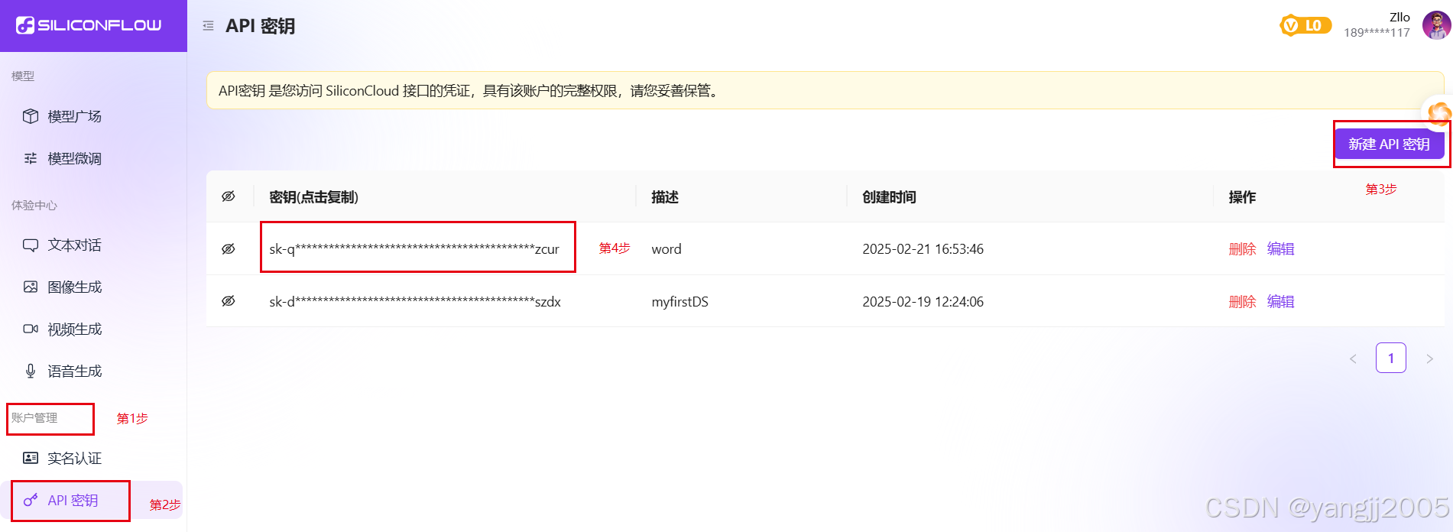
Task: Click the 体验中心 section label
Action: (x=34, y=206)
